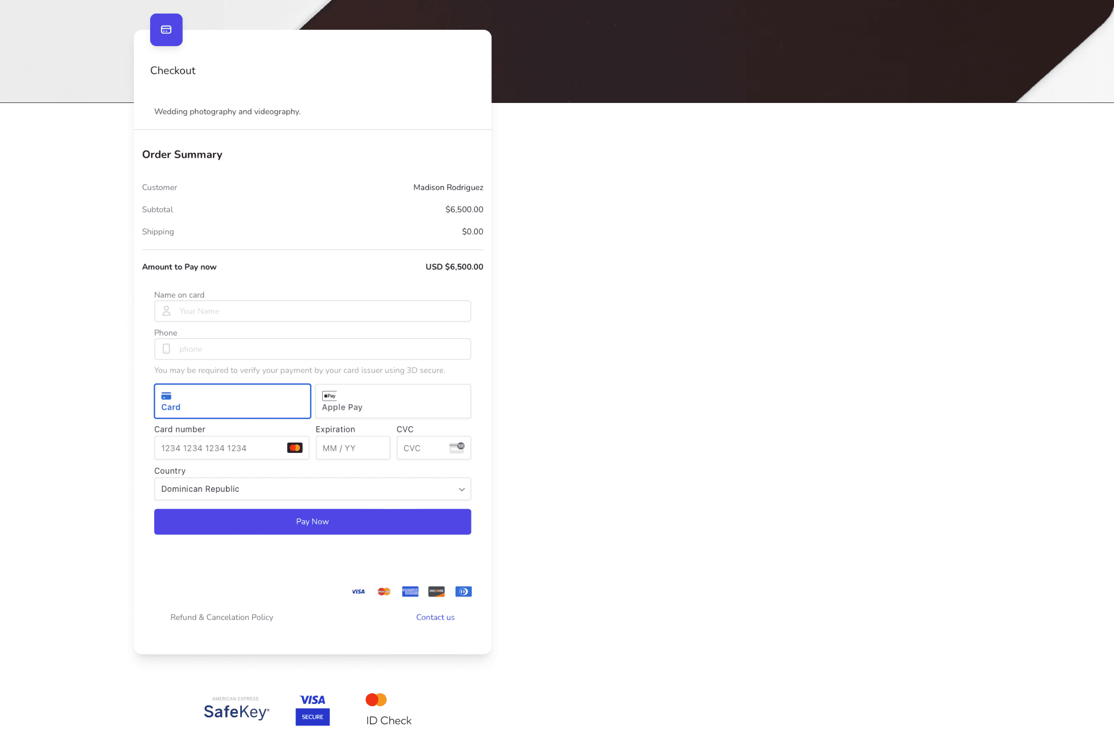
Task: Open the Contact us link
Action: [435, 617]
